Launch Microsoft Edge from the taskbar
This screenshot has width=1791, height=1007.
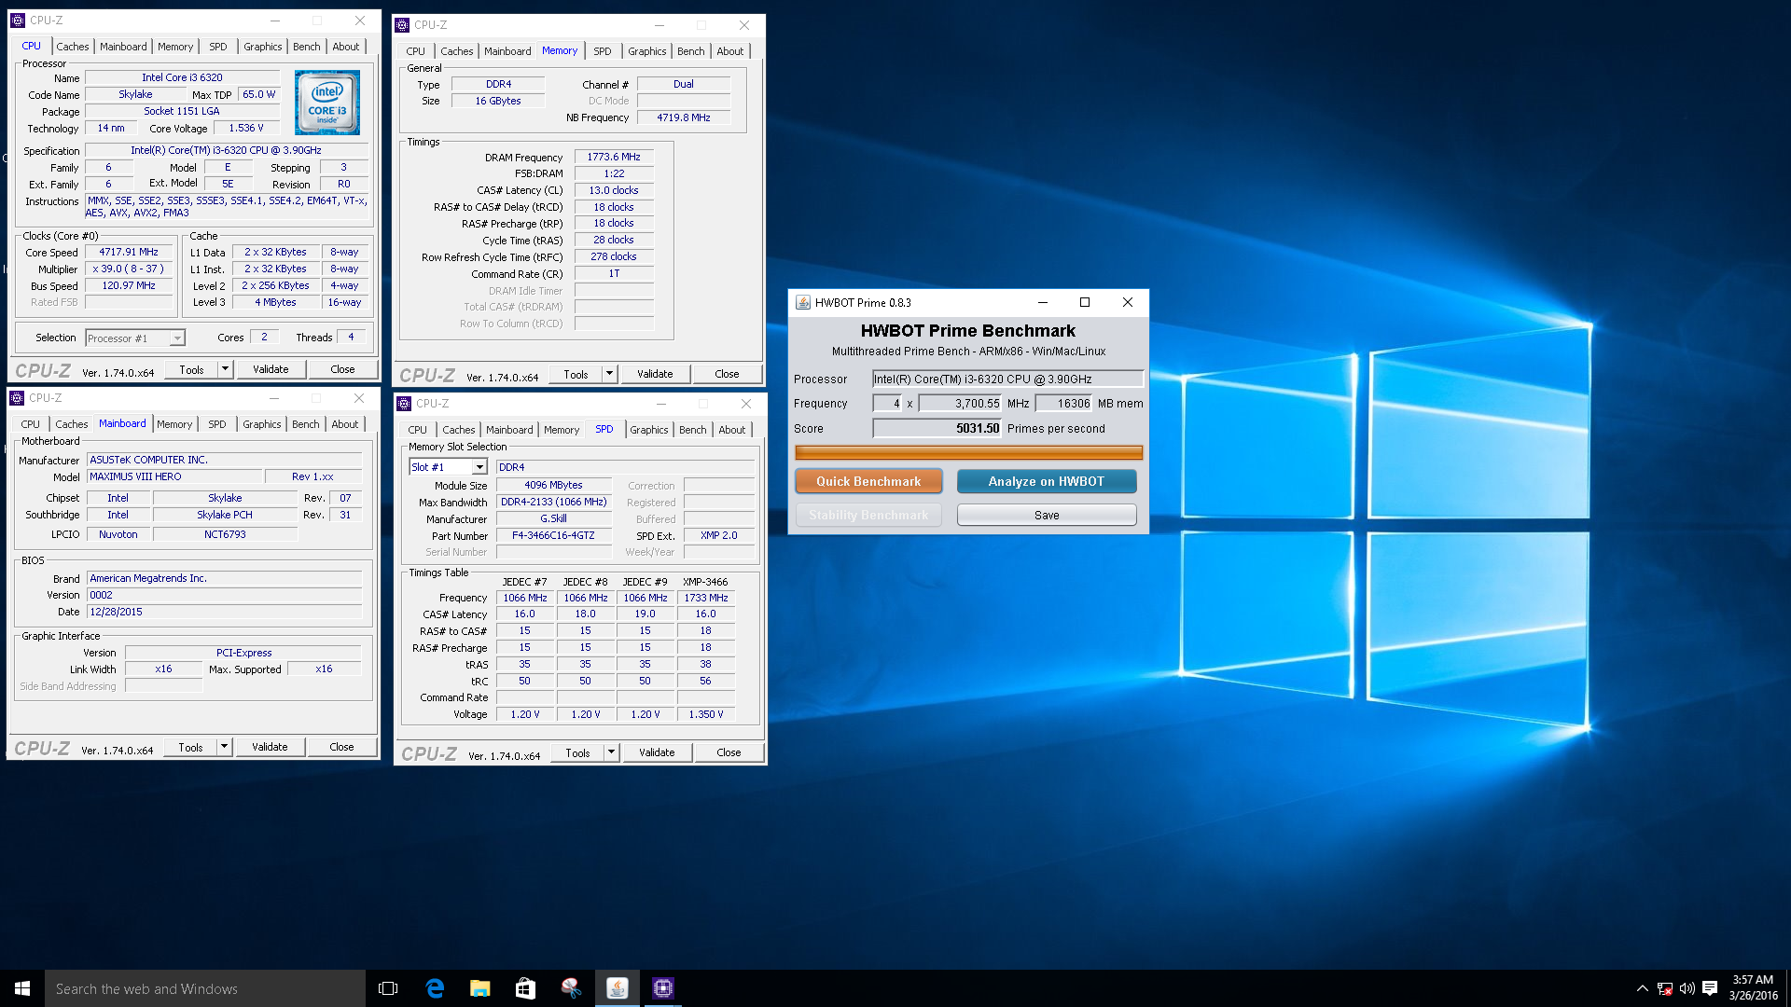[x=435, y=988]
